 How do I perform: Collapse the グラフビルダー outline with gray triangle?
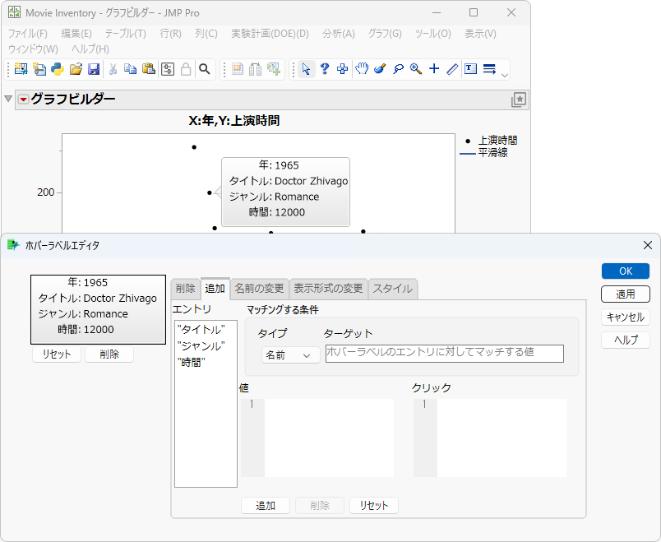pos(8,99)
